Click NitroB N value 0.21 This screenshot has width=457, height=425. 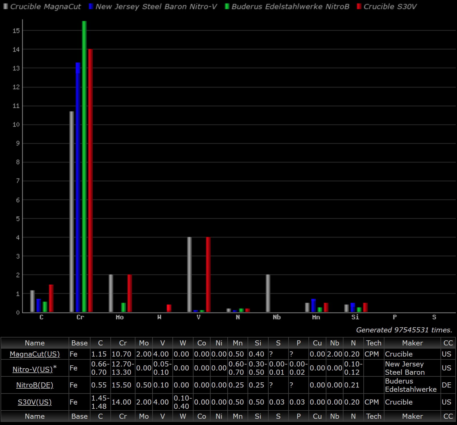(x=352, y=385)
